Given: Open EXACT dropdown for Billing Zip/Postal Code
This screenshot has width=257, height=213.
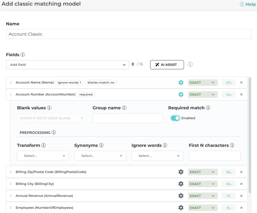Looking at the screenshot, I should click(203, 172).
